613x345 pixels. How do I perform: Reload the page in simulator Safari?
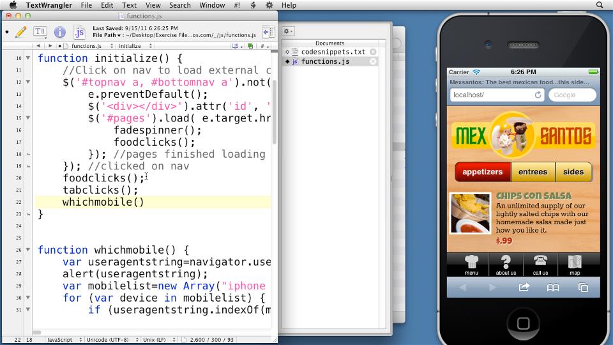(x=538, y=95)
